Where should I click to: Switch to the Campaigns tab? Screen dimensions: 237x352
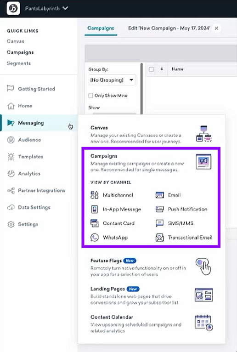point(101,28)
